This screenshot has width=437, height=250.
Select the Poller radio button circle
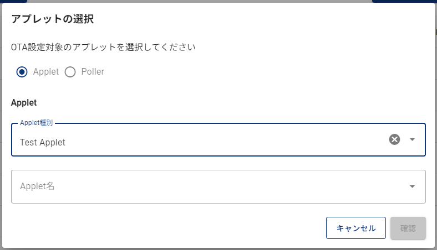coord(70,72)
